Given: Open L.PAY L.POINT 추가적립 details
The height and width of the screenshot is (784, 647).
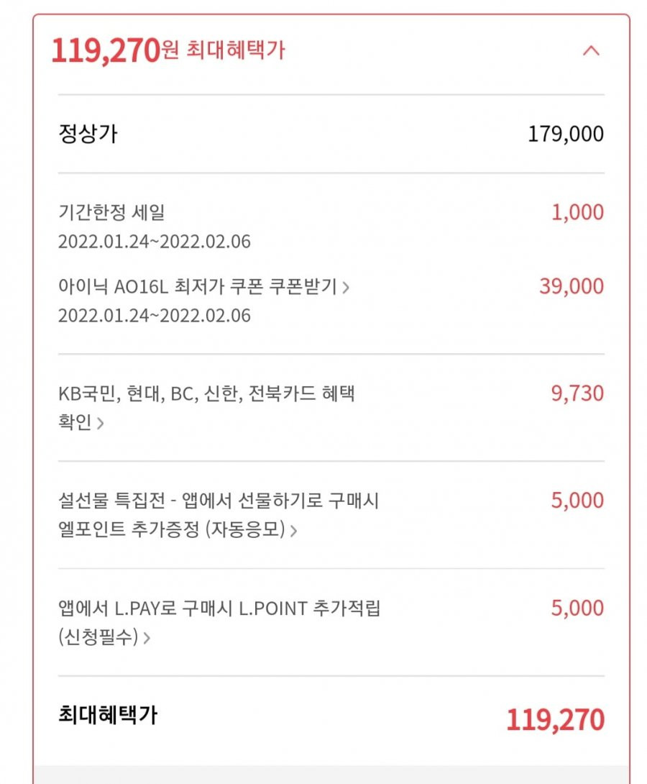Looking at the screenshot, I should 219,622.
